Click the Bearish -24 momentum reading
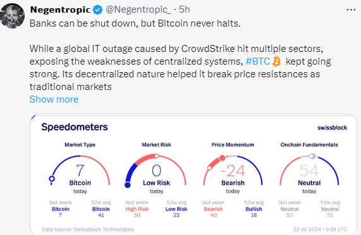 point(233,175)
